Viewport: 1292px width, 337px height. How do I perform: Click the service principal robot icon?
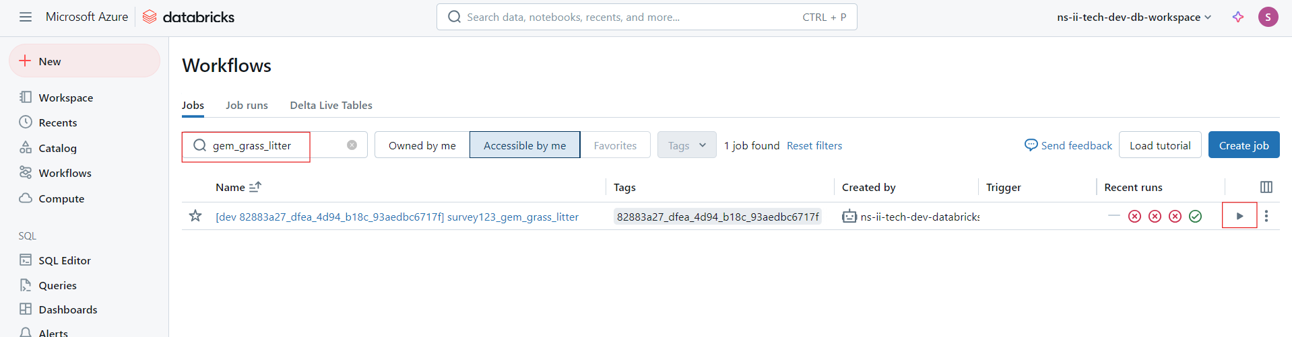coord(849,217)
